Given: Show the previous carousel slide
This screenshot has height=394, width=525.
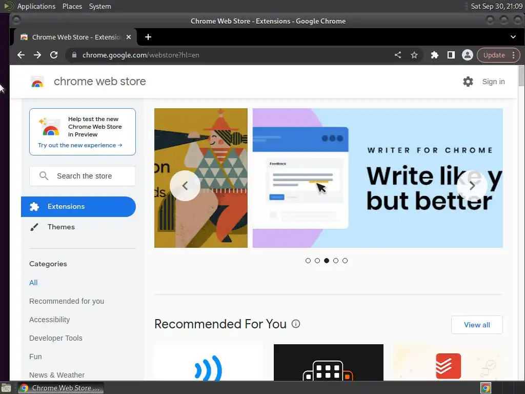Looking at the screenshot, I should coord(185,186).
